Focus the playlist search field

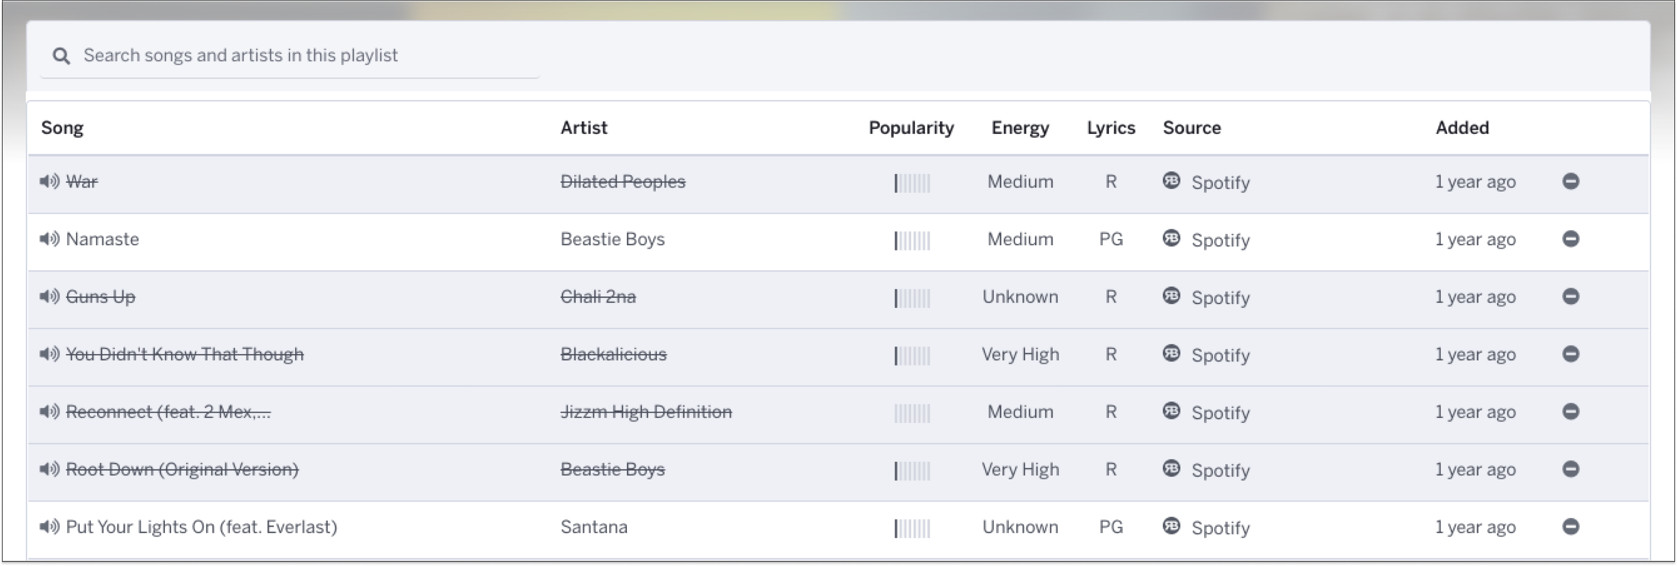[290, 56]
